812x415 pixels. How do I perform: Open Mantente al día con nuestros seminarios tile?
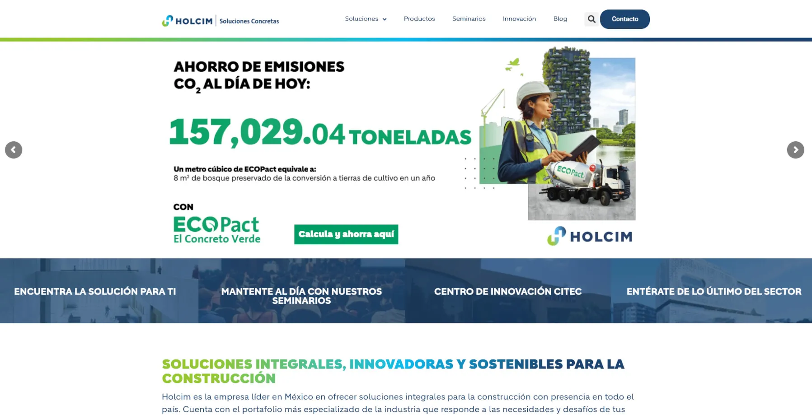click(x=301, y=291)
